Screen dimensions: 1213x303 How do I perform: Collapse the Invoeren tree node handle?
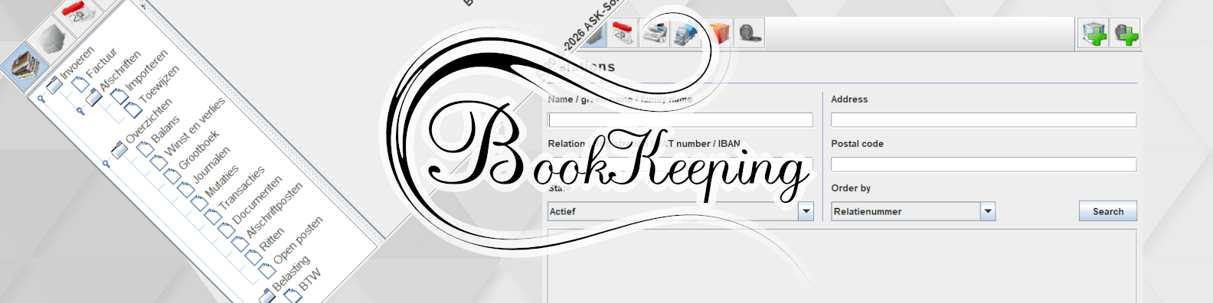[x=41, y=99]
